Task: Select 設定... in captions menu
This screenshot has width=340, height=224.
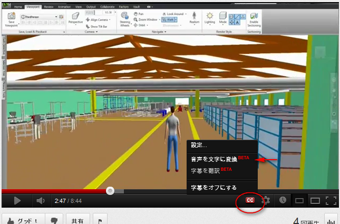Action: (199, 145)
